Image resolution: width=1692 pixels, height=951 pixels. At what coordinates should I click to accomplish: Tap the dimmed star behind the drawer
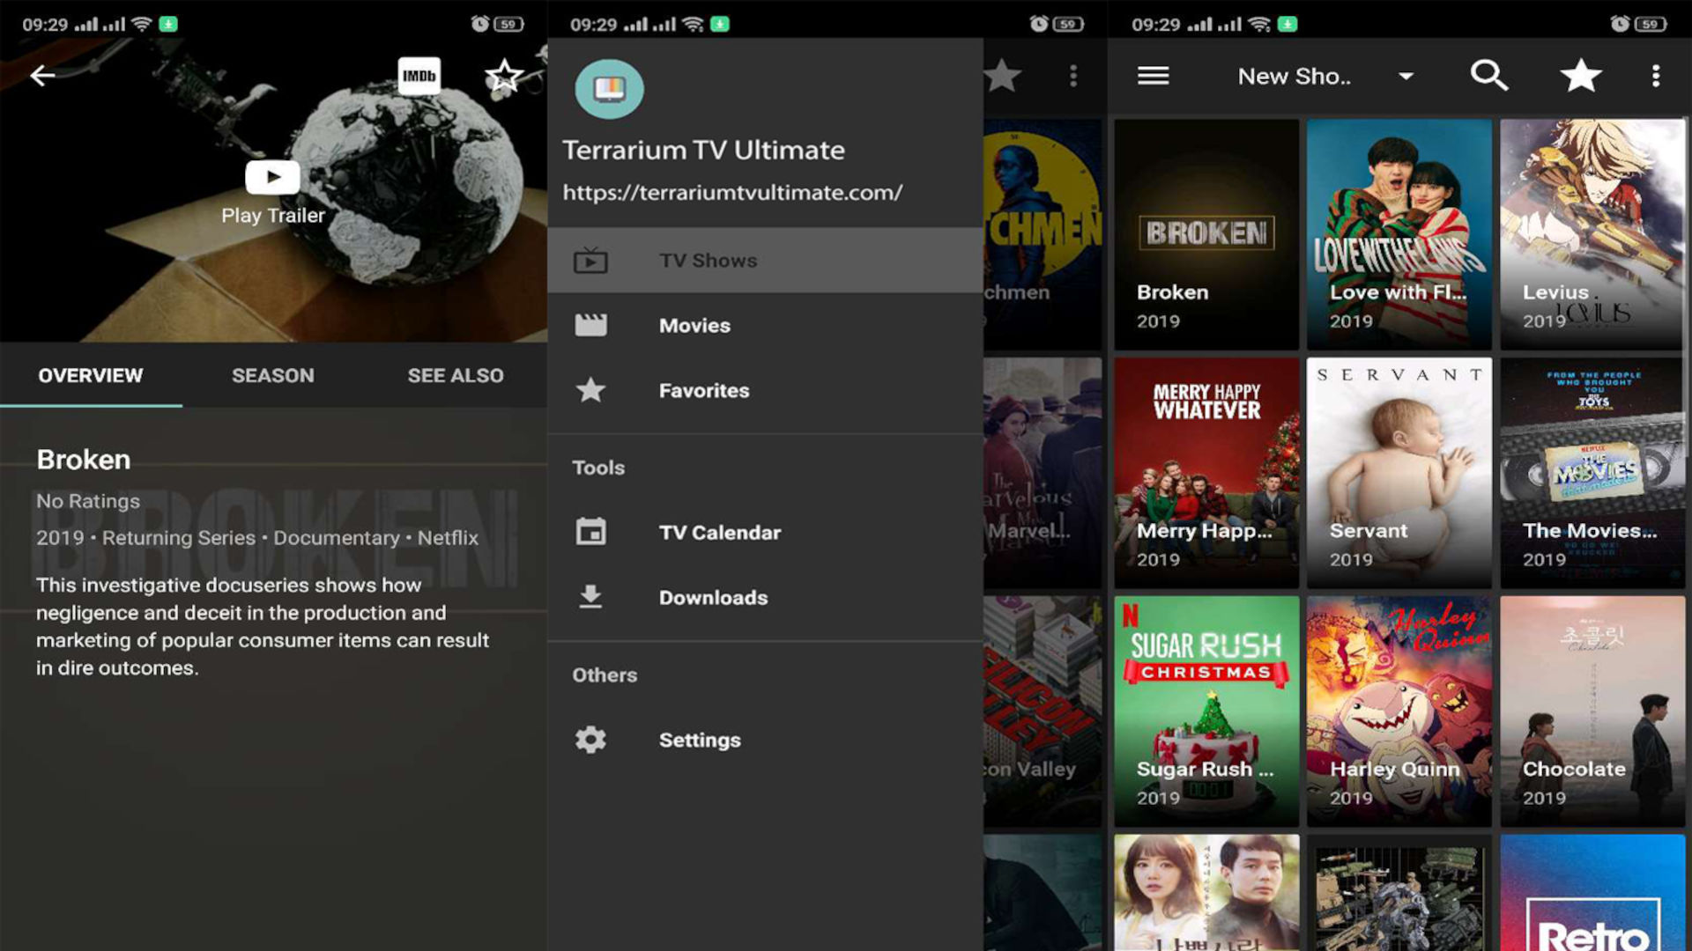click(x=1003, y=76)
